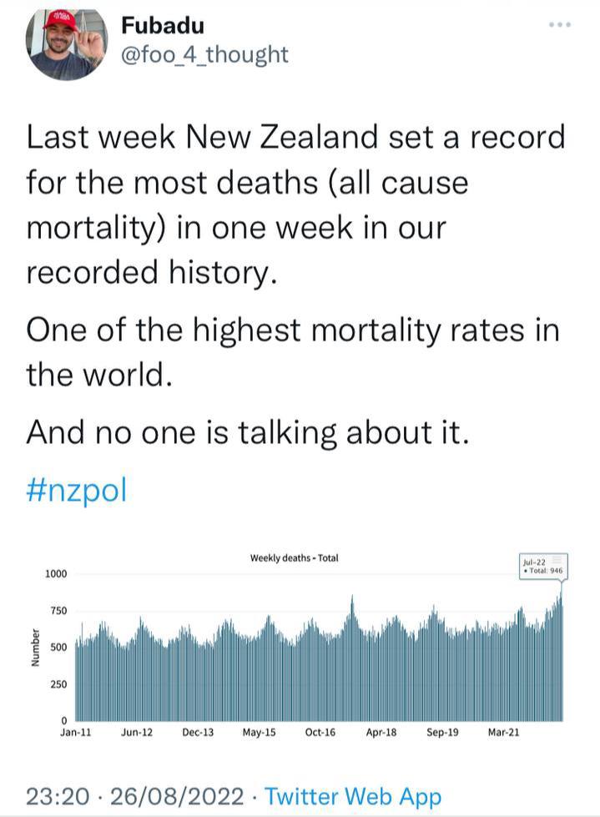Select the Dec-13 x-axis label
The height and width of the screenshot is (817, 600).
click(198, 732)
